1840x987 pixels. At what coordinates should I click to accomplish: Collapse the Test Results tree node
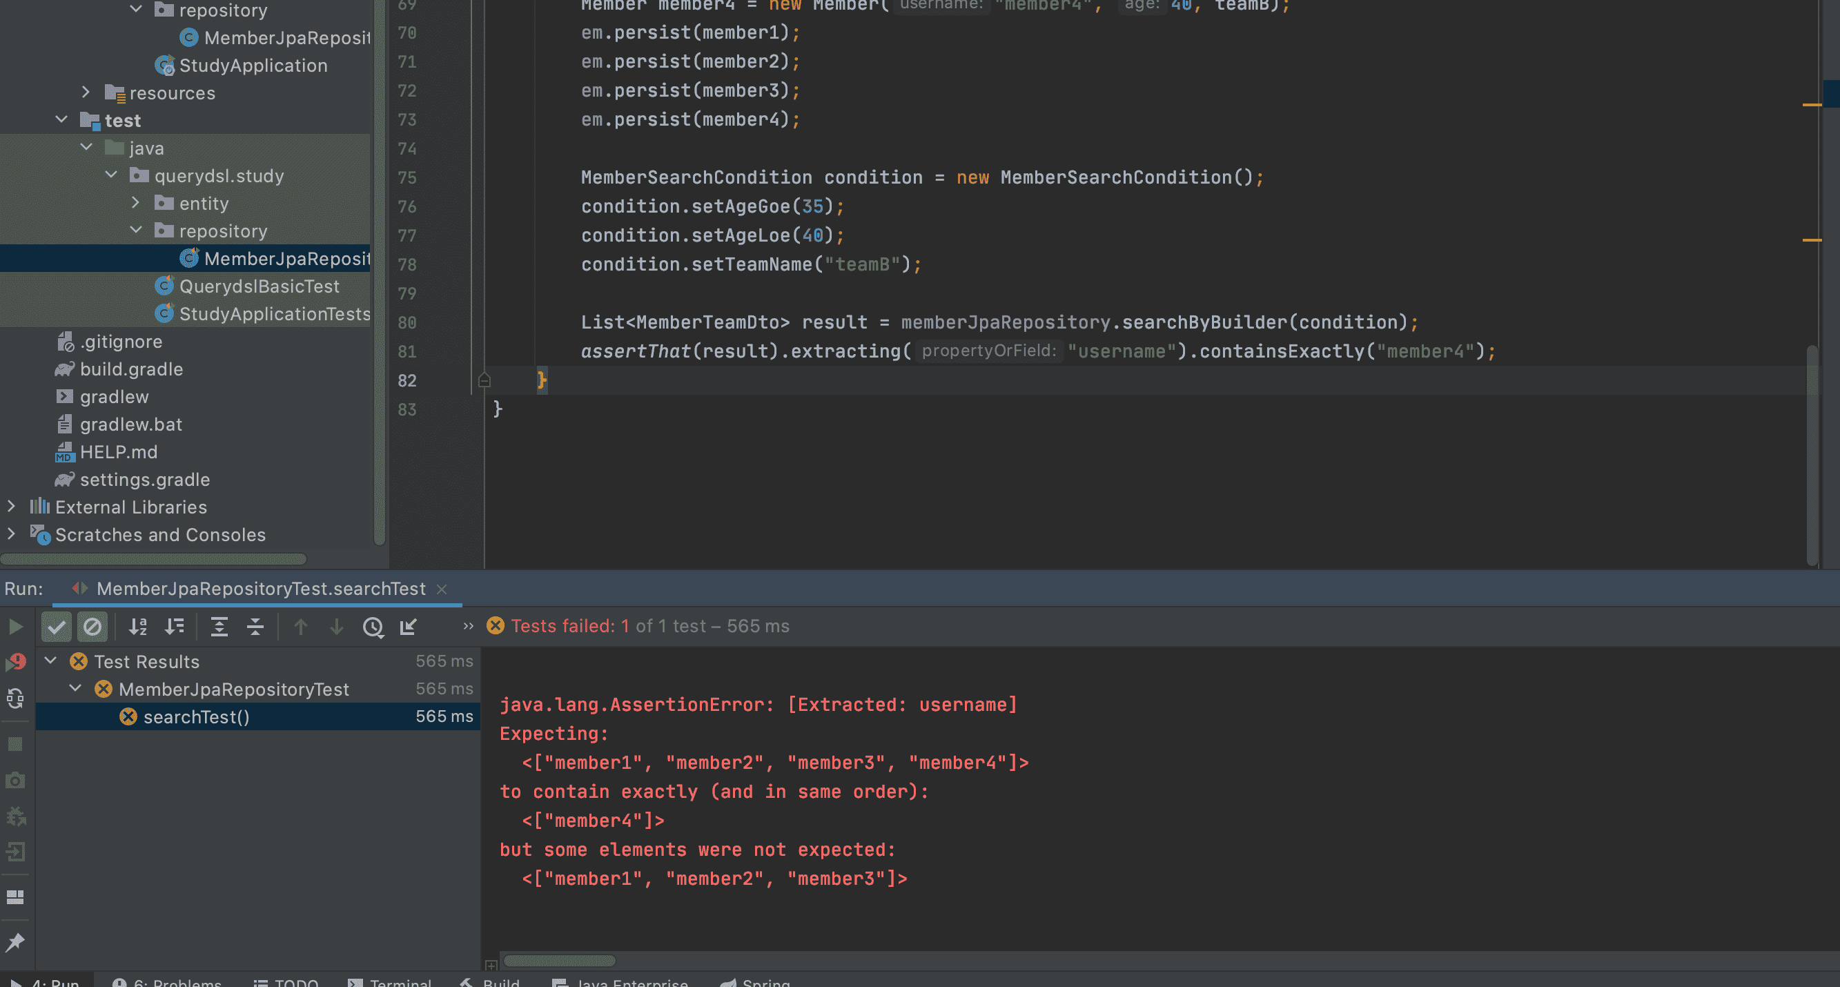(50, 661)
